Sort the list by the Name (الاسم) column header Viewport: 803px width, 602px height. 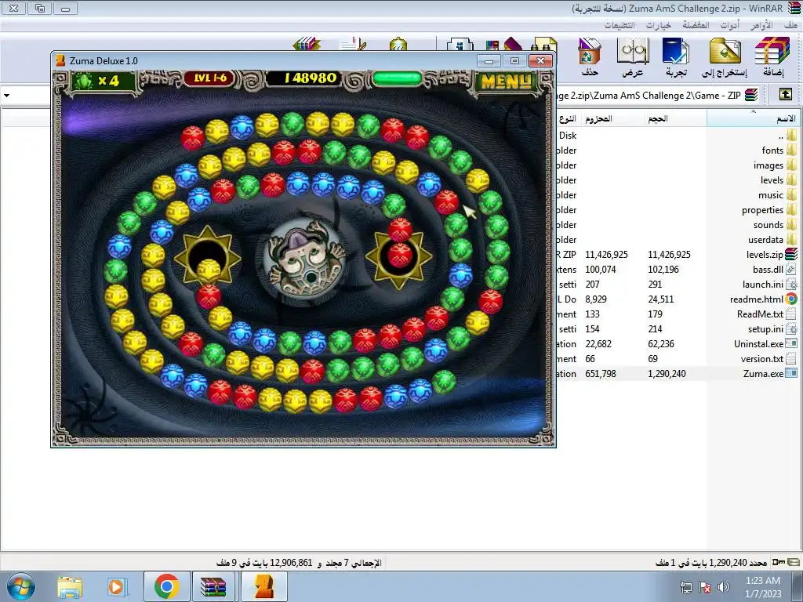click(x=753, y=119)
